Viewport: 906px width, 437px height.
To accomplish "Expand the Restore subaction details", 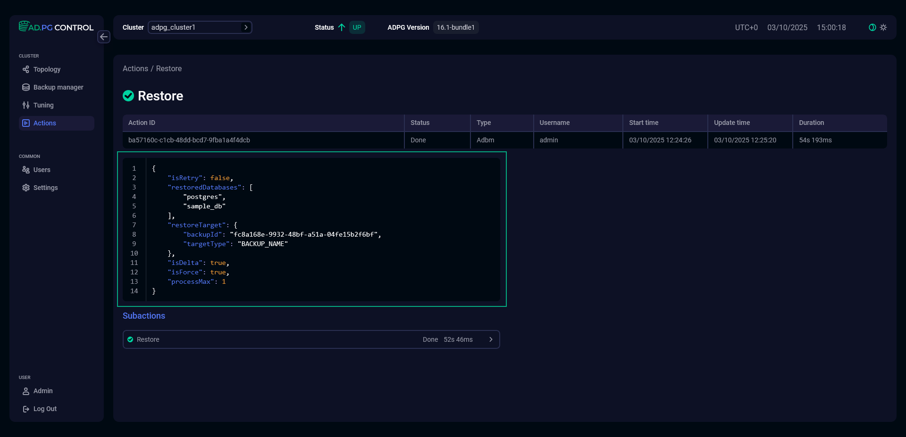I will (x=491, y=339).
